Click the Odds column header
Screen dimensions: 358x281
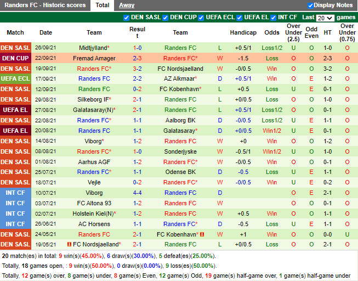tap(272, 32)
